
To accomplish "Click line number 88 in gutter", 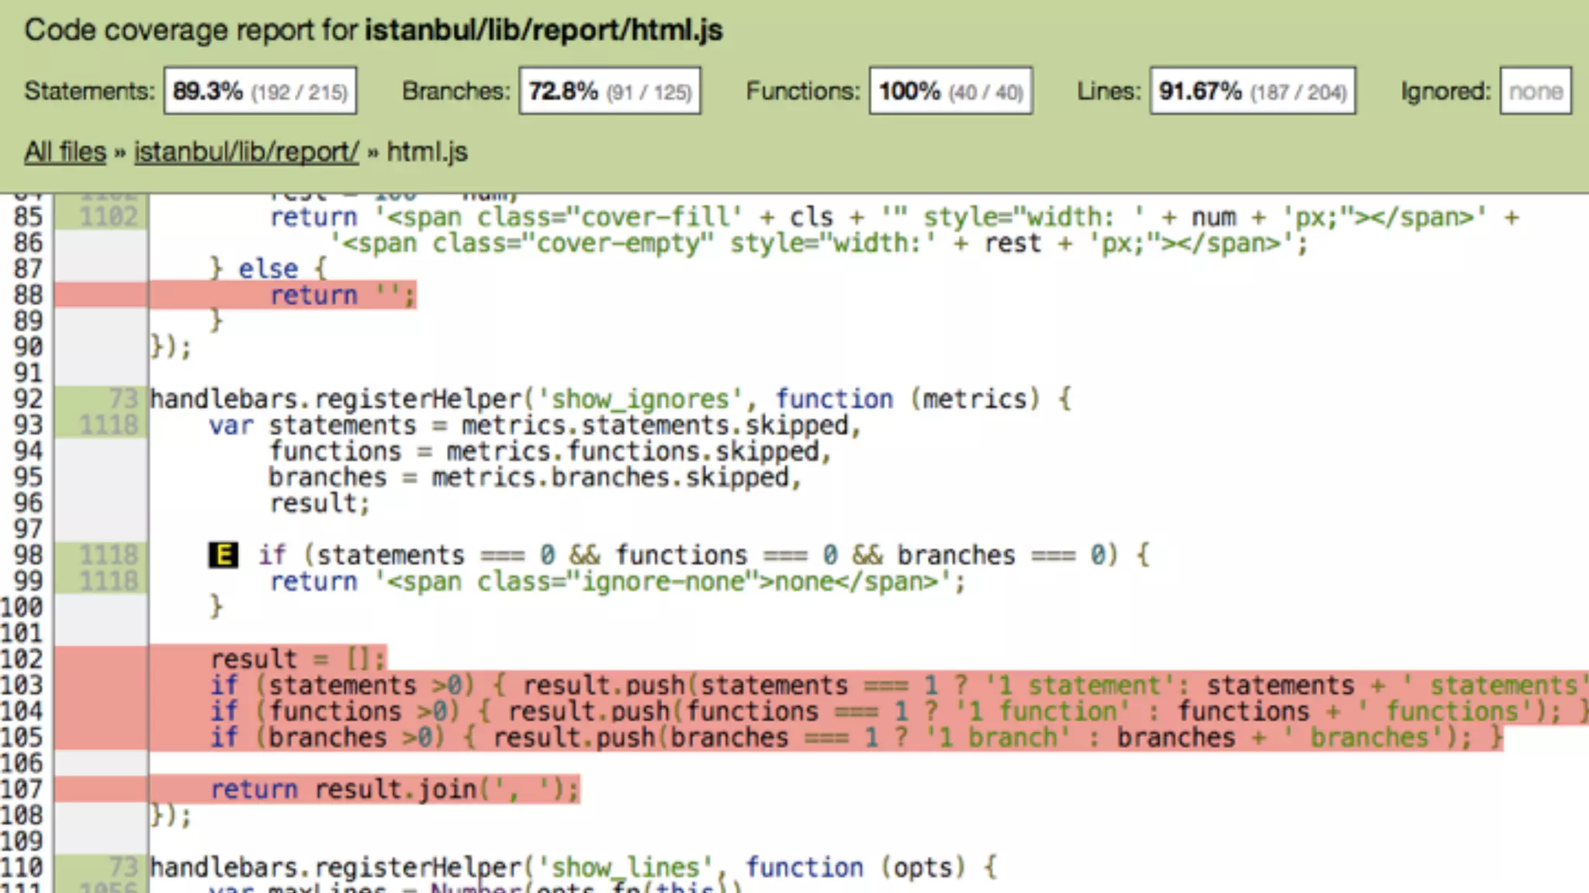I will pyautogui.click(x=28, y=295).
